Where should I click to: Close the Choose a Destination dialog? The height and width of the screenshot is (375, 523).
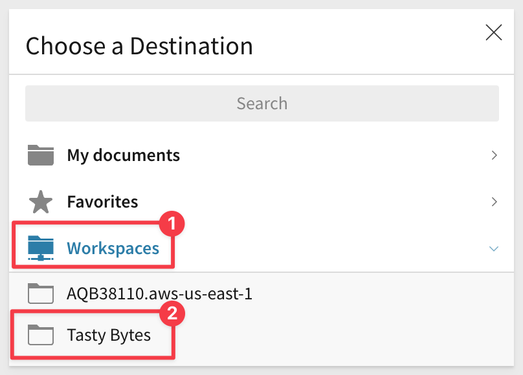point(494,32)
